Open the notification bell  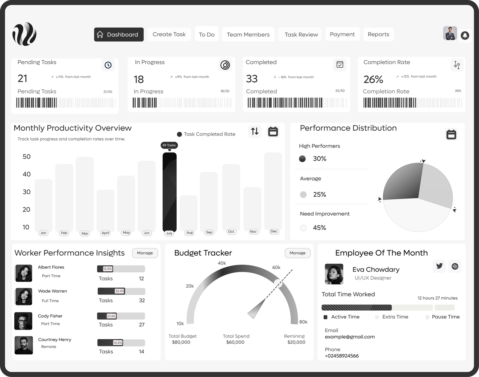tap(465, 36)
